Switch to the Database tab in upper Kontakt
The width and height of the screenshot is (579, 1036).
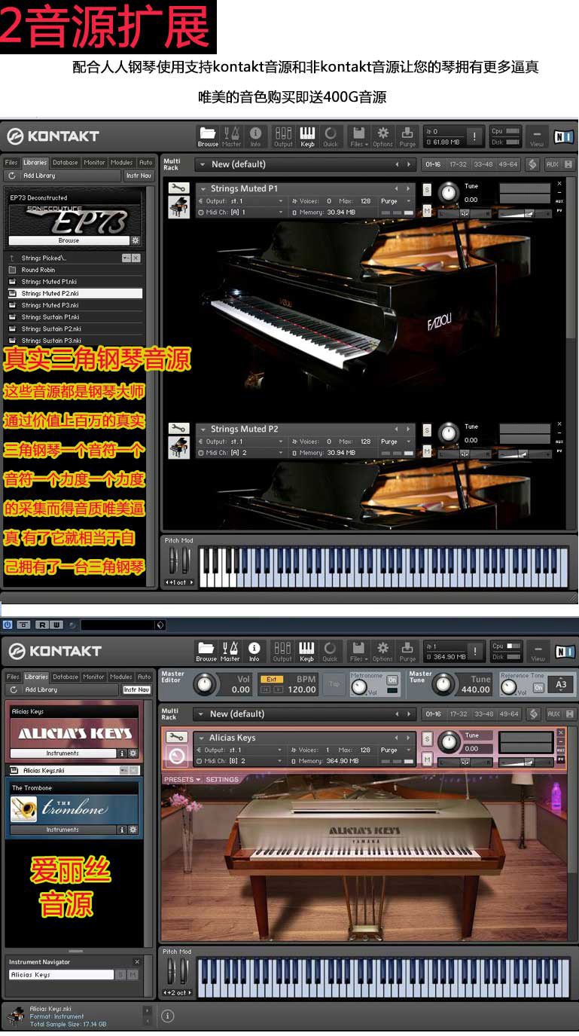[x=66, y=162]
